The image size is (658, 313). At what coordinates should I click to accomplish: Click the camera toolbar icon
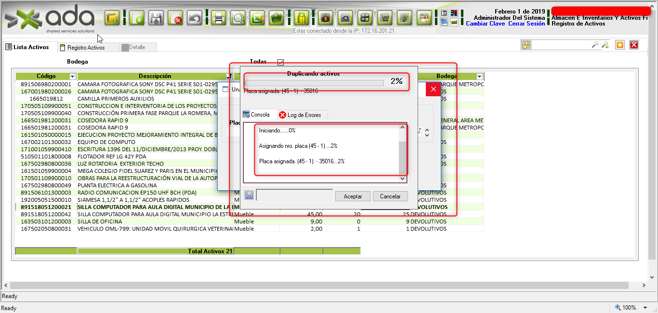pyautogui.click(x=345, y=18)
